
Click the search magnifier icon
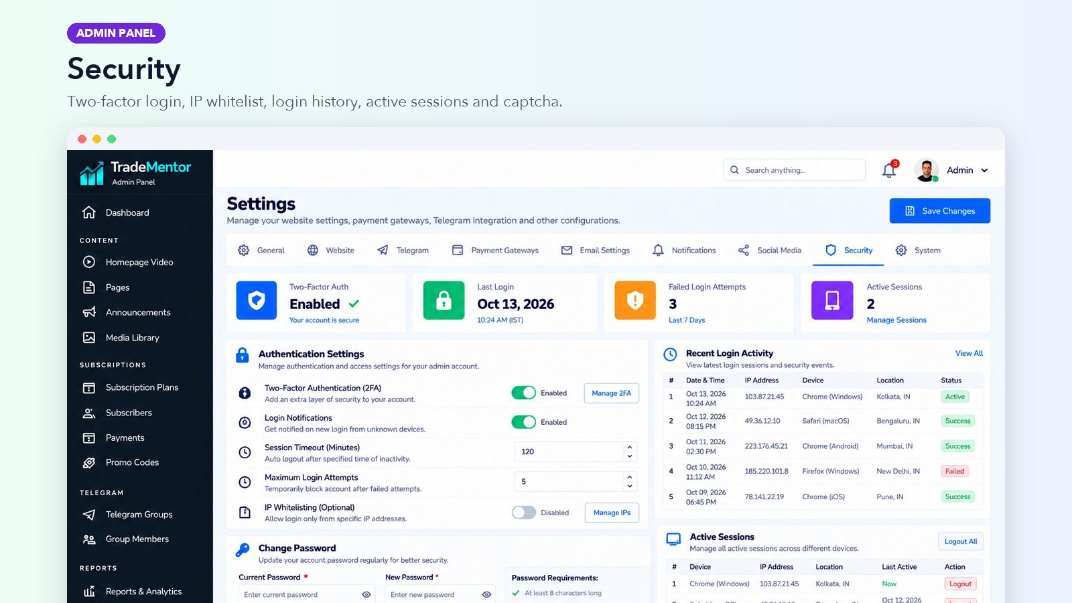click(734, 170)
